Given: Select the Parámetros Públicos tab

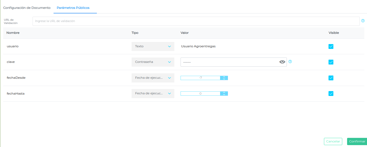Looking at the screenshot, I should [x=73, y=8].
